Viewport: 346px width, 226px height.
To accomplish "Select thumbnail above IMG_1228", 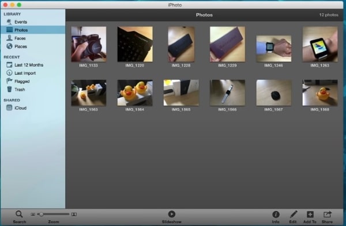I will (x=181, y=44).
